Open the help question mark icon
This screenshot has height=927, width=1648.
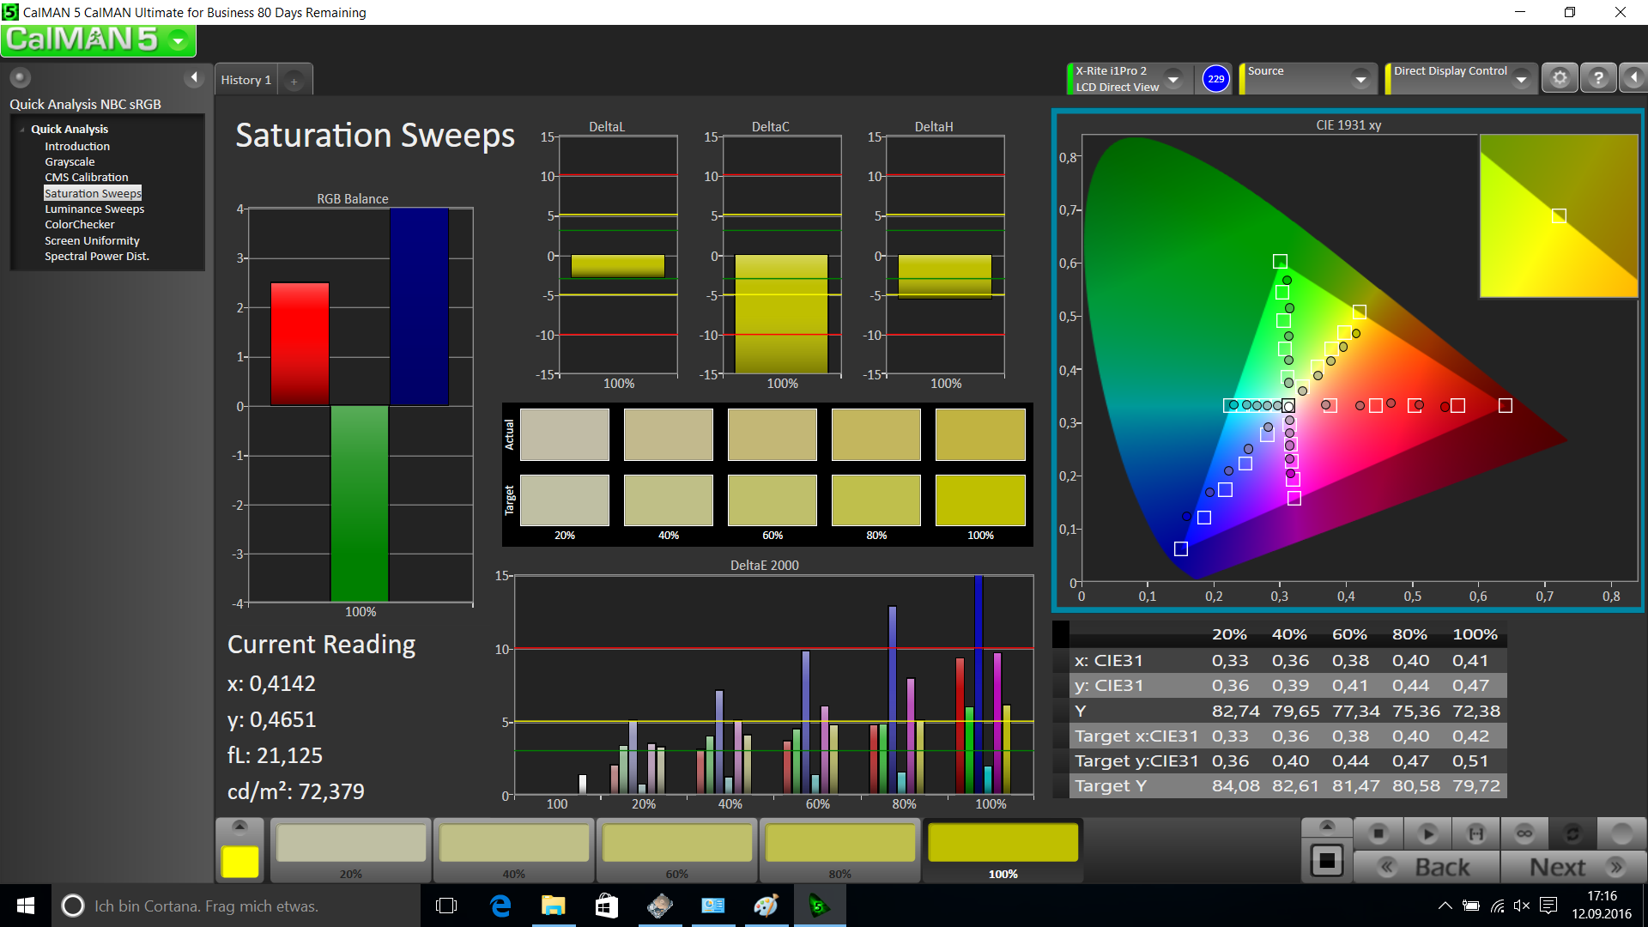tap(1598, 78)
